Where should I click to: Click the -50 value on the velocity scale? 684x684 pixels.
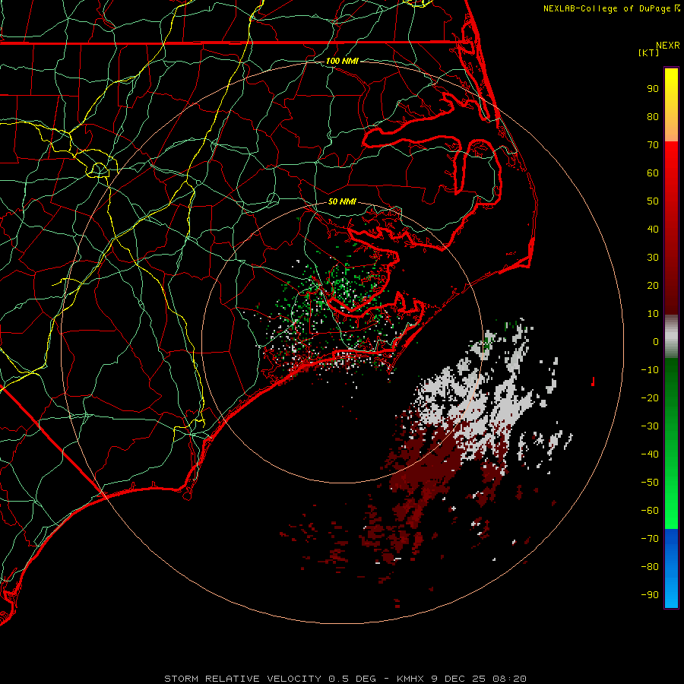click(650, 483)
